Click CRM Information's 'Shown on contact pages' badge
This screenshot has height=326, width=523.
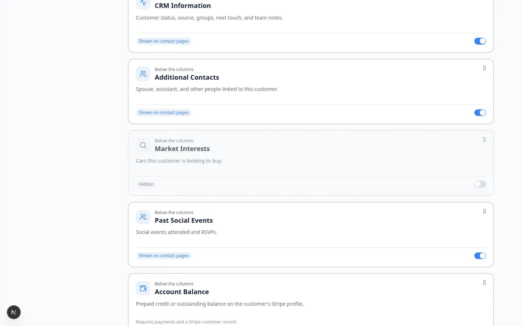coord(164,41)
